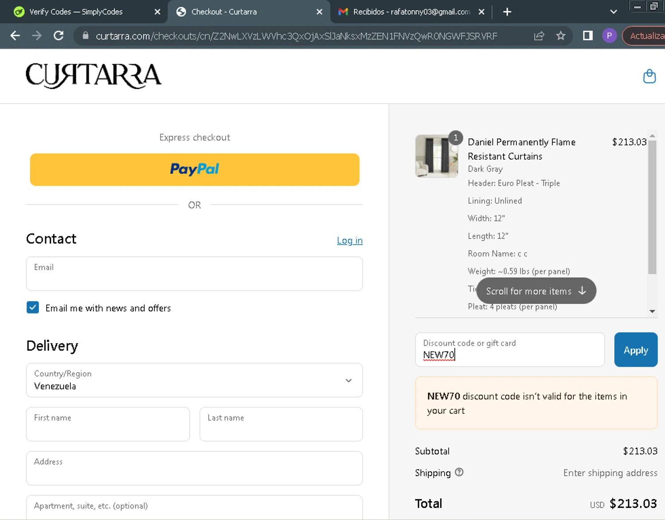Bookmark this page with star icon
Screen dimensions: 665x520
point(561,36)
